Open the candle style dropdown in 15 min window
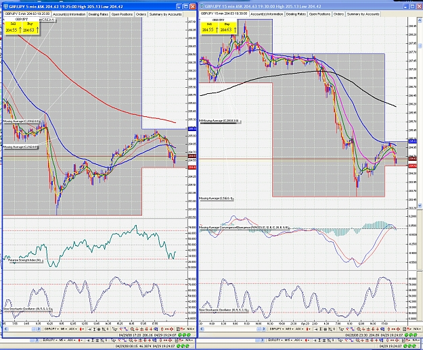423x350 pixels. pos(309,329)
